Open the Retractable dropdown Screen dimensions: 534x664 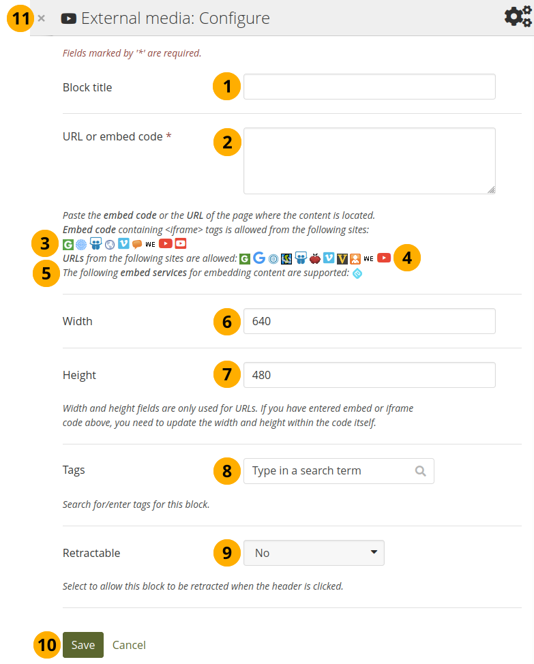coord(314,553)
